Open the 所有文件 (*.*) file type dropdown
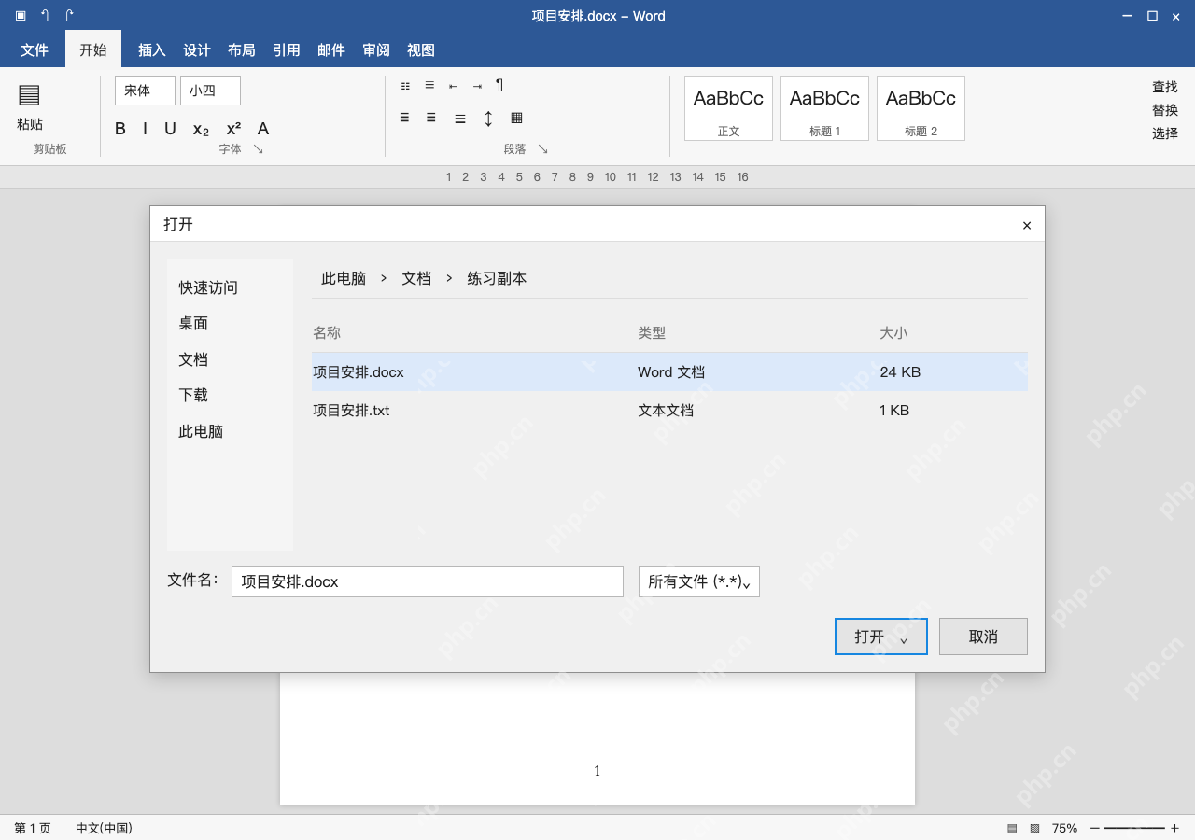Viewport: 1195px width, 840px height. pyautogui.click(x=699, y=581)
